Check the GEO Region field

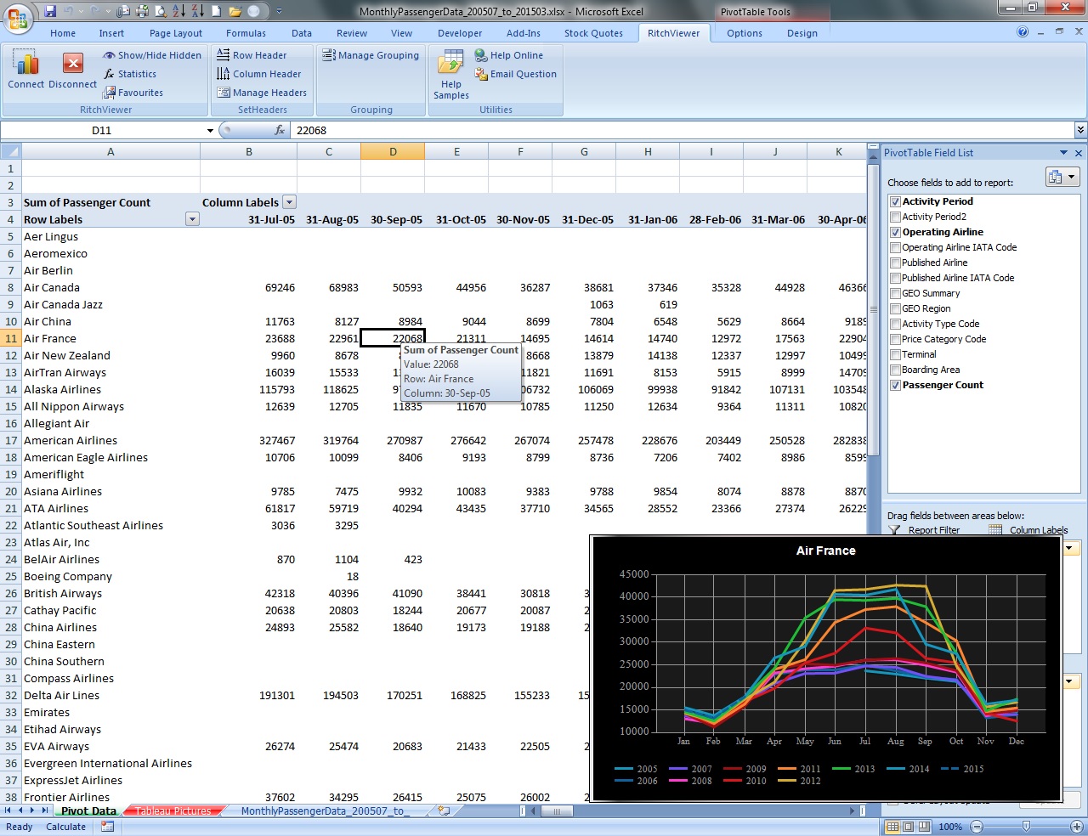(895, 308)
